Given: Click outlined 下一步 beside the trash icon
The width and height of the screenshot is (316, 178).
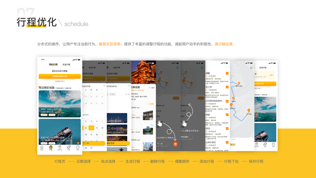Looking at the screenshot, I should [x=162, y=144].
